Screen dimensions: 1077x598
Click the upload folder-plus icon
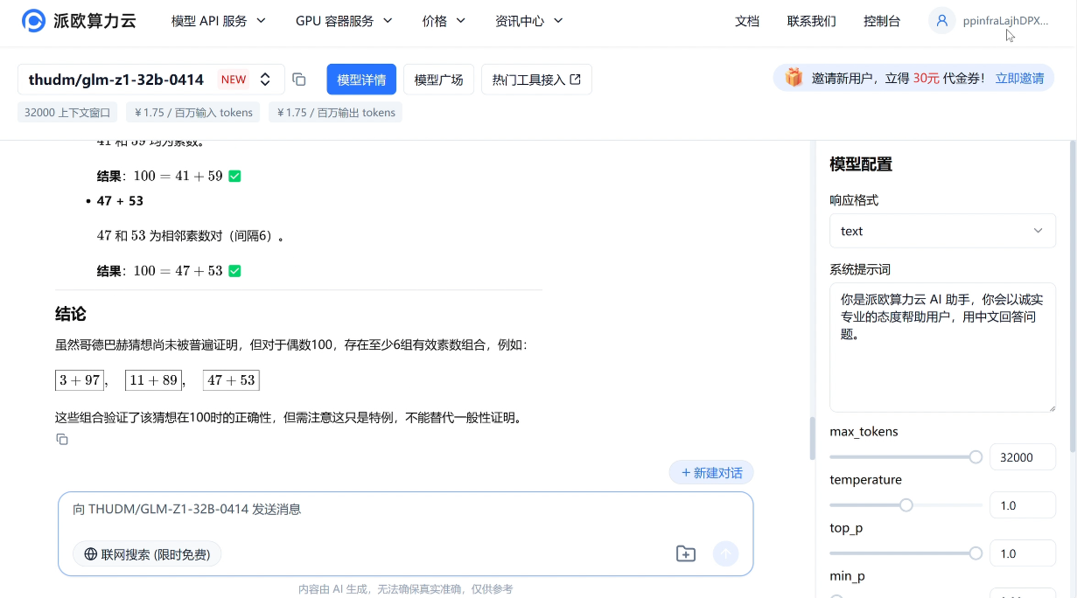[686, 553]
